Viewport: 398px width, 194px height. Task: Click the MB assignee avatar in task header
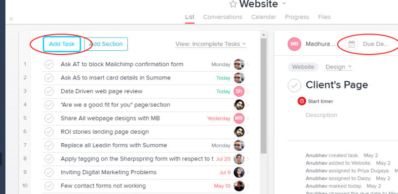(294, 44)
